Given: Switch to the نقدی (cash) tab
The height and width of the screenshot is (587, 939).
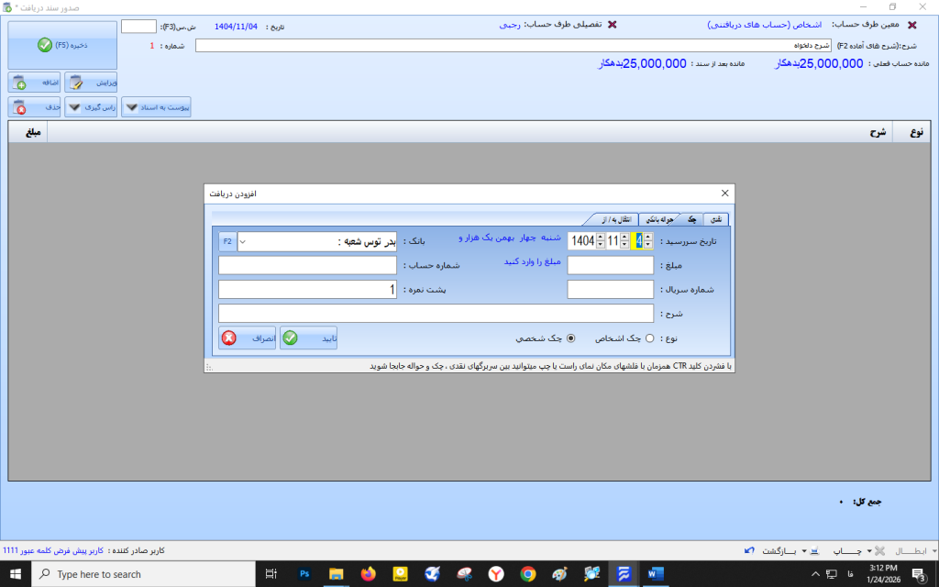Looking at the screenshot, I should coord(718,220).
